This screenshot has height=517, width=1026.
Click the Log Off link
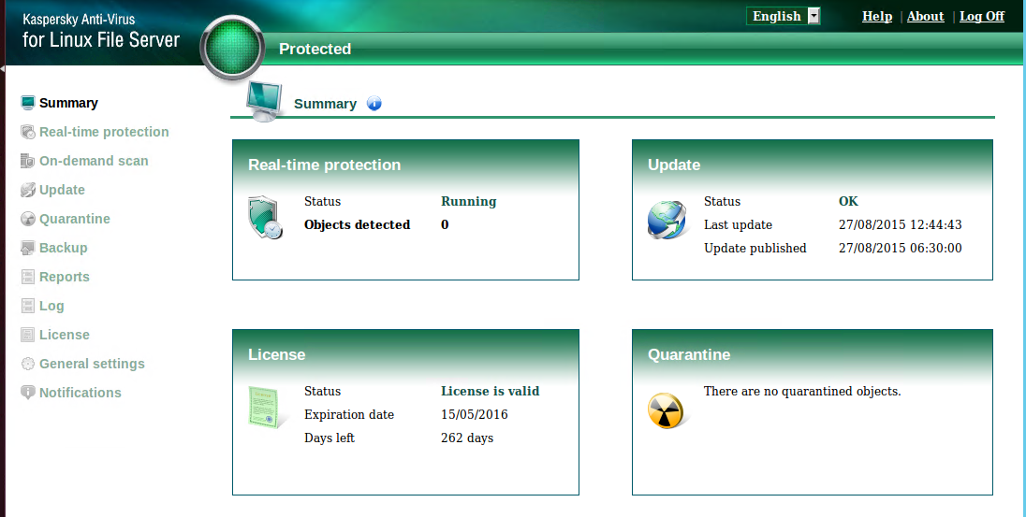pyautogui.click(x=982, y=16)
